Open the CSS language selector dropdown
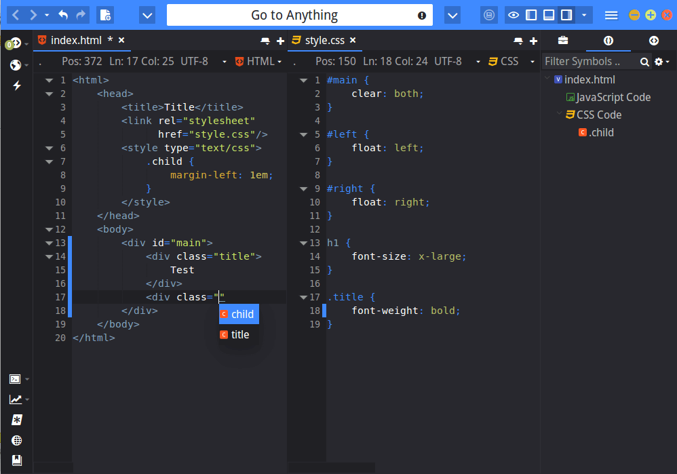 511,61
